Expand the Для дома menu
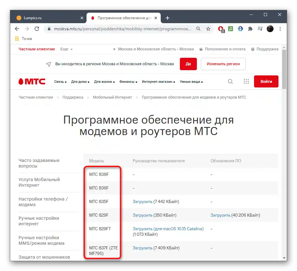The height and width of the screenshot is (271, 297). tap(80, 82)
